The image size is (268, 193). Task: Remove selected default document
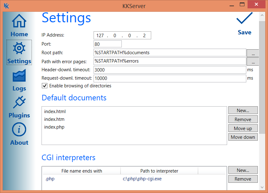pos(243,119)
